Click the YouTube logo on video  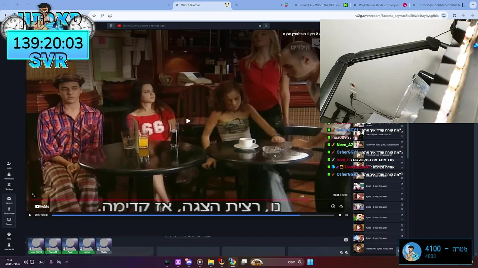42,206
